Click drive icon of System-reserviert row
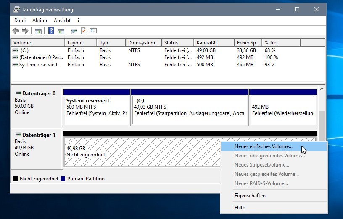 pyautogui.click(x=15, y=65)
